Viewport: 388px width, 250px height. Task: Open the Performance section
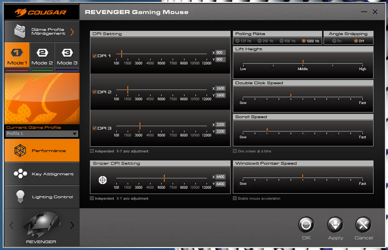pos(42,151)
